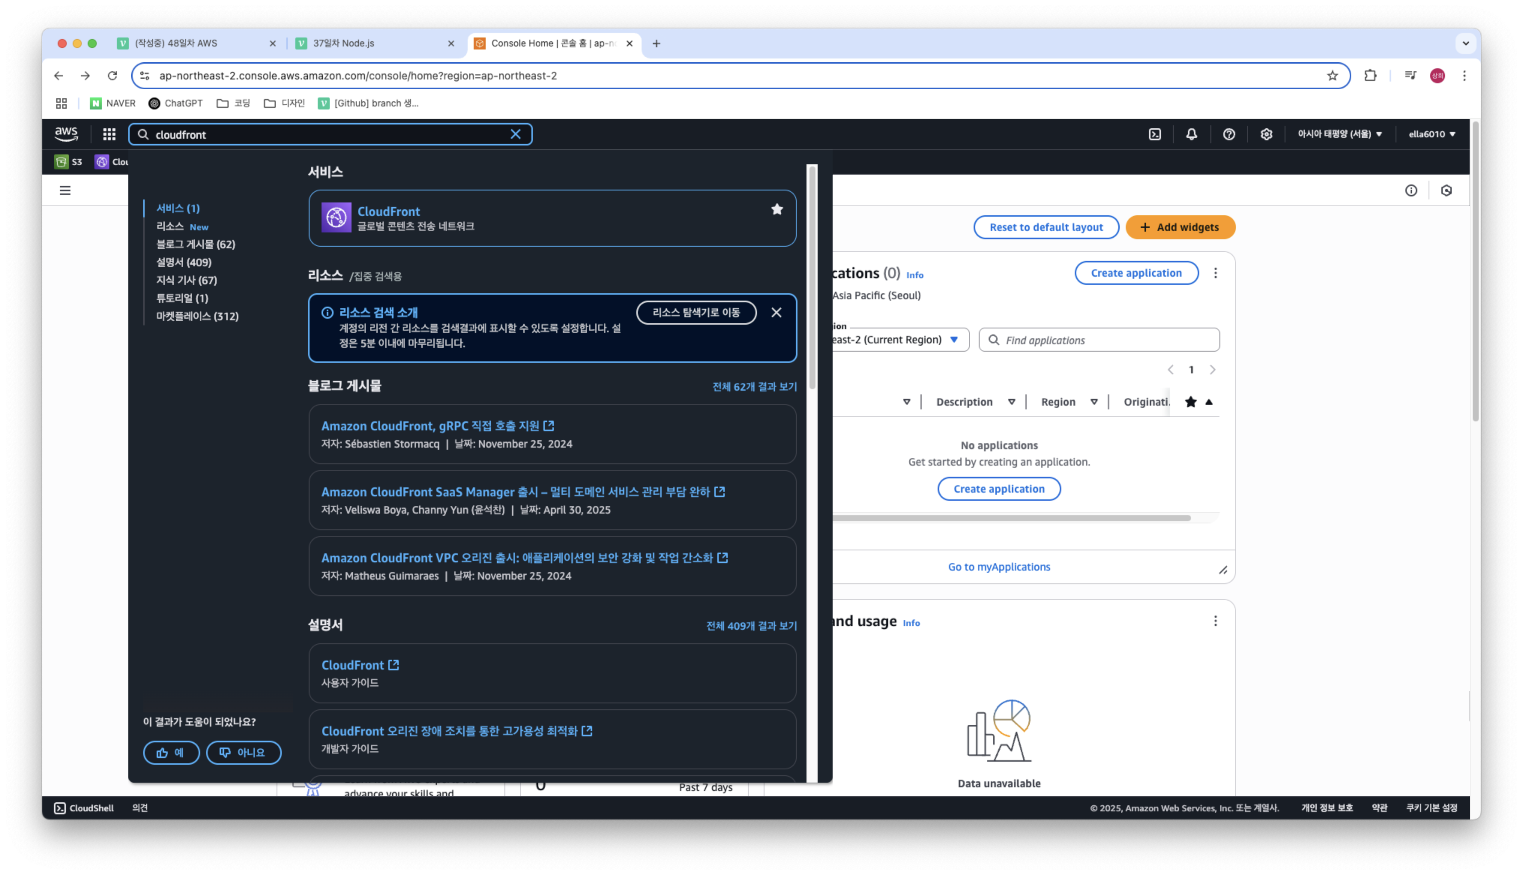The height and width of the screenshot is (875, 1523).
Task: Click the Add widgets button
Action: pyautogui.click(x=1180, y=227)
